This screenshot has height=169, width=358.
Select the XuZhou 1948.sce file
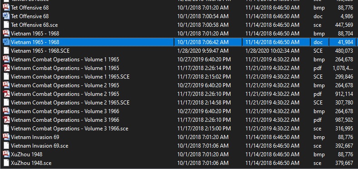point(31,163)
